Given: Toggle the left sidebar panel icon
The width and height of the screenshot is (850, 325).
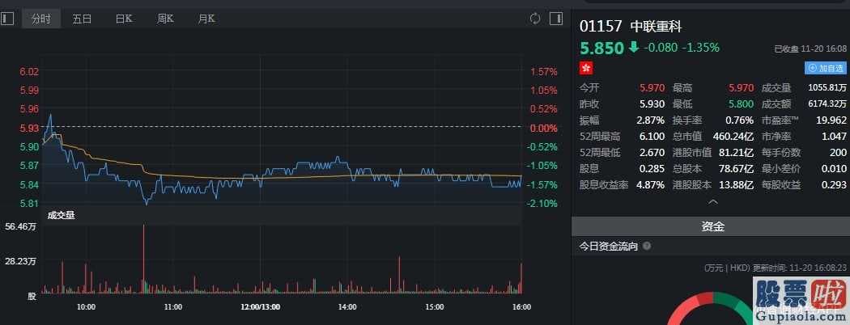Looking at the screenshot, I should click(x=7, y=19).
